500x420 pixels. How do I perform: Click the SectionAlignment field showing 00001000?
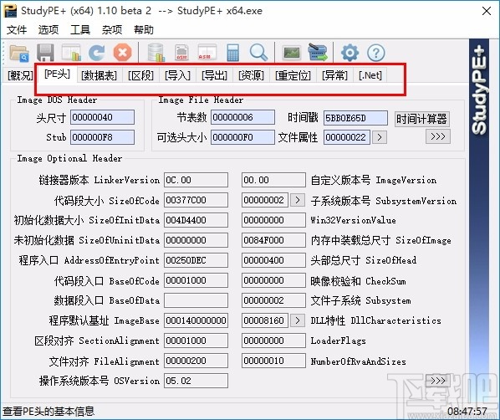point(196,341)
